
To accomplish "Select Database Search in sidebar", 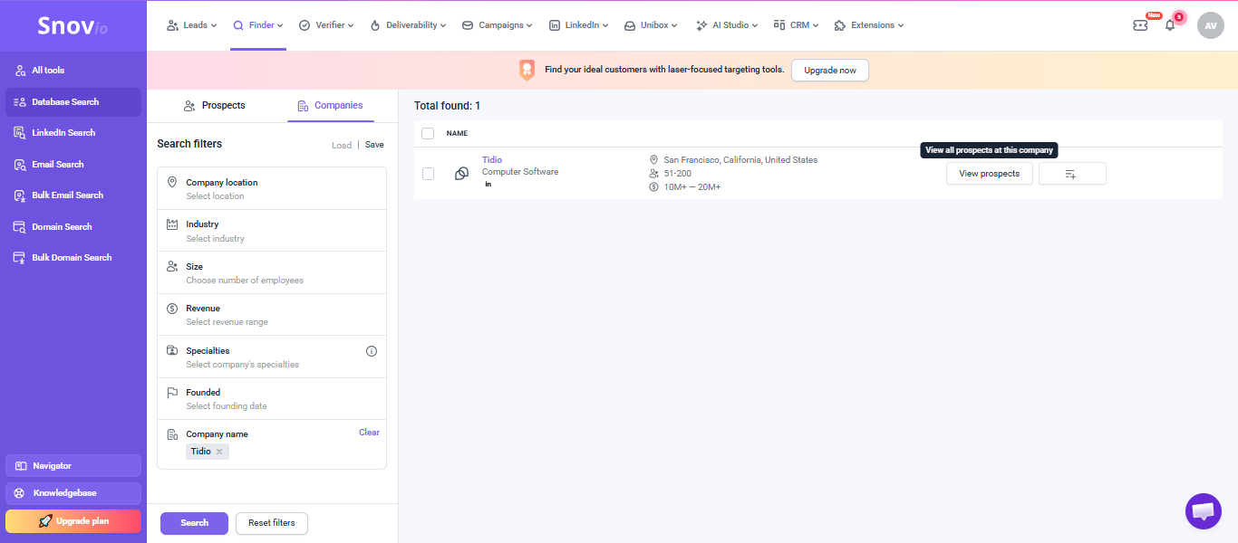I will tap(73, 102).
